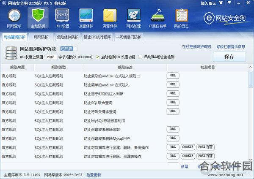Switch to the 危险组件防护 tab
254x179 pixels.
point(68,37)
